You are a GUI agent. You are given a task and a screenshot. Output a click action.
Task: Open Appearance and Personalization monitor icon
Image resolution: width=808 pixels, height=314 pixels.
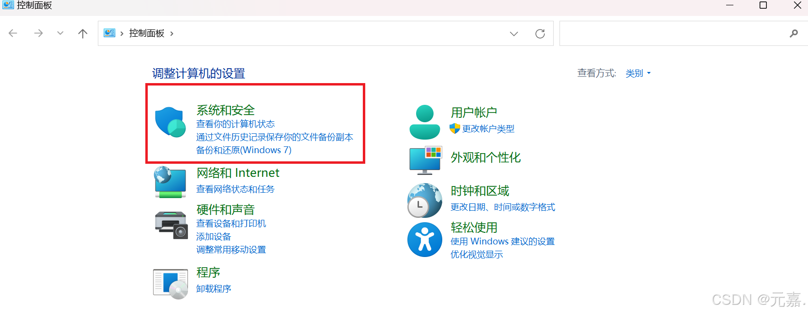(x=425, y=160)
